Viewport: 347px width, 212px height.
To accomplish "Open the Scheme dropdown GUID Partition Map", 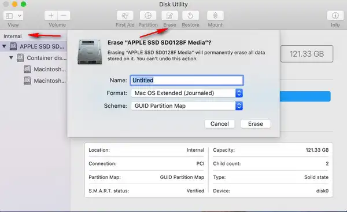I will click(187, 106).
